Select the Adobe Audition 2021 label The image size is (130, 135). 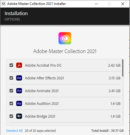click(42, 103)
